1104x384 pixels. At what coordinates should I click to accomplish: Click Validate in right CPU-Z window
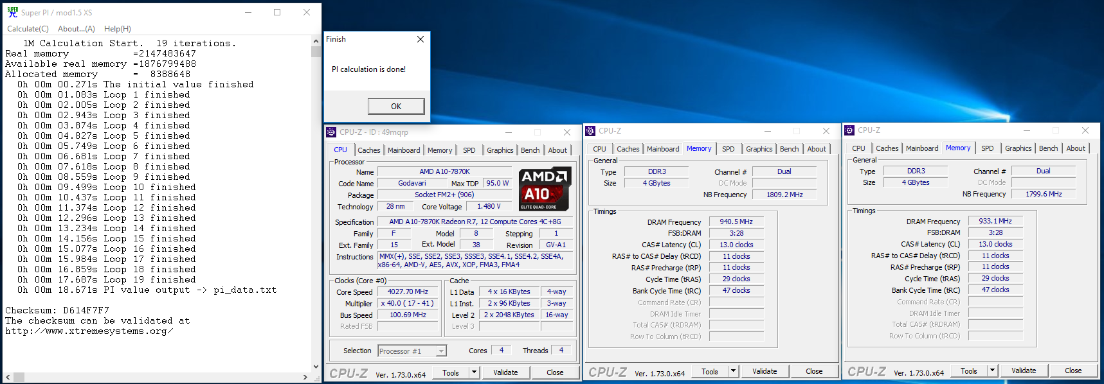pyautogui.click(x=1024, y=371)
